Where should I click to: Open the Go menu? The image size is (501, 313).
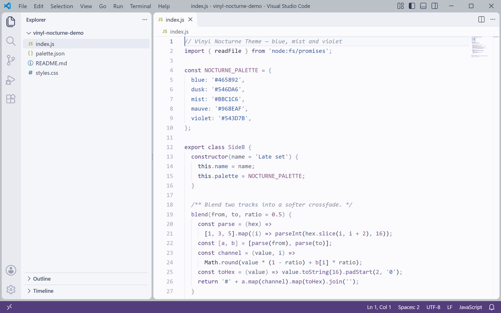(x=103, y=6)
